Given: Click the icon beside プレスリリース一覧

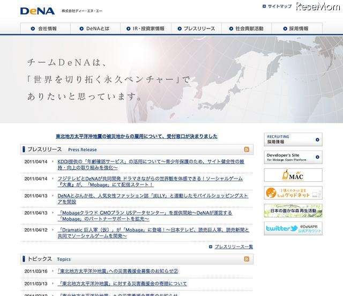Looking at the screenshot, I should 211,247.
